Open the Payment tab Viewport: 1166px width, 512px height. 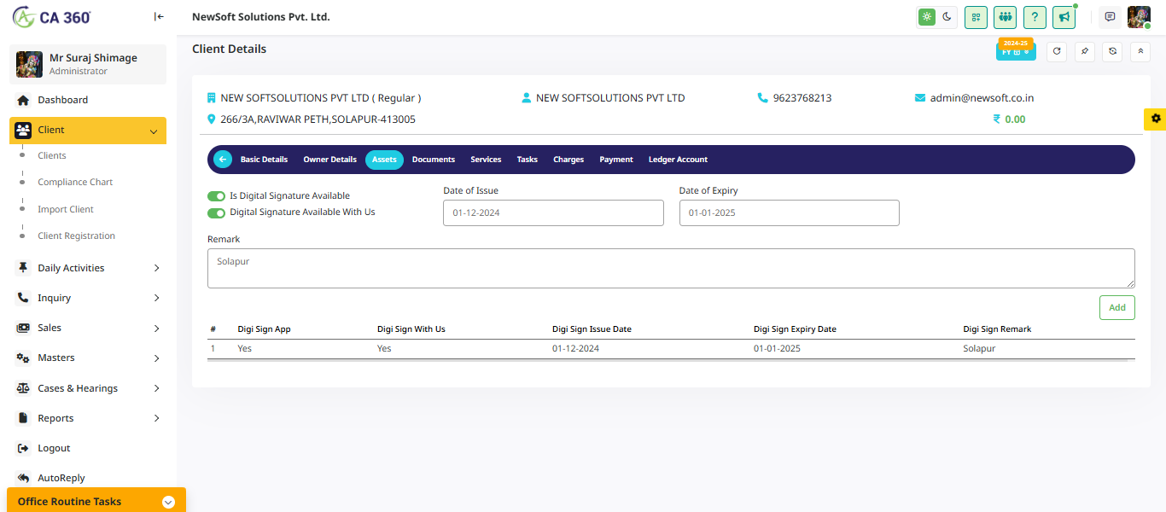[616, 160]
